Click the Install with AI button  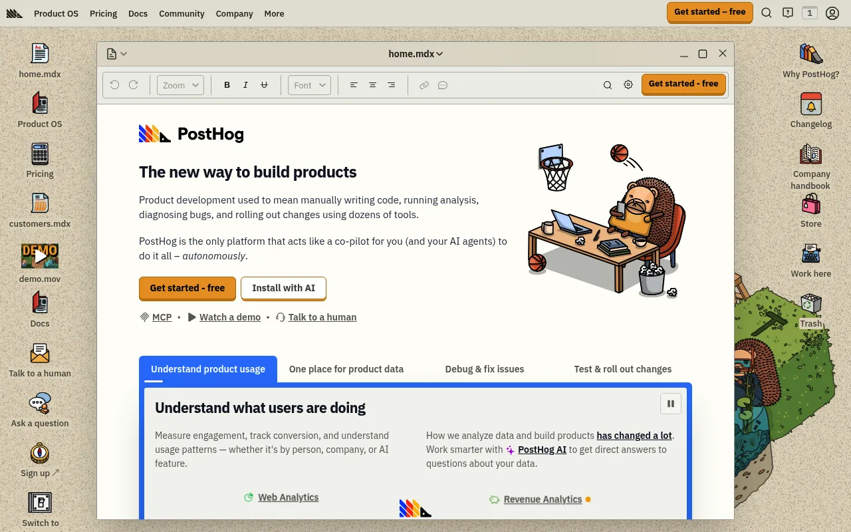click(x=284, y=288)
